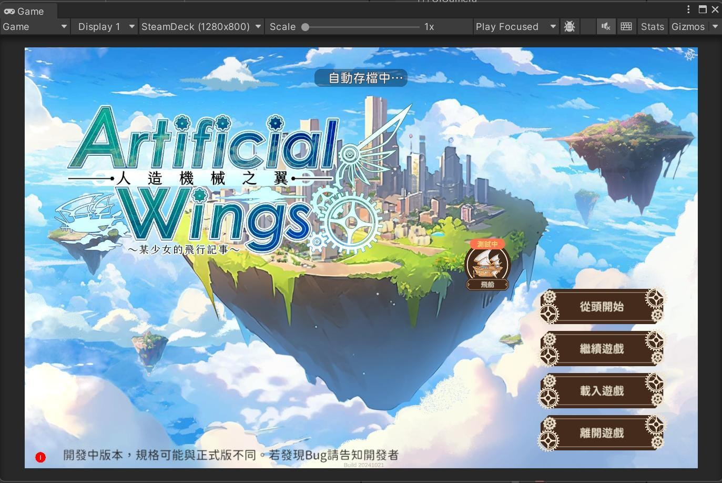
Task: Open the Play Focused dropdown
Action: 515,26
